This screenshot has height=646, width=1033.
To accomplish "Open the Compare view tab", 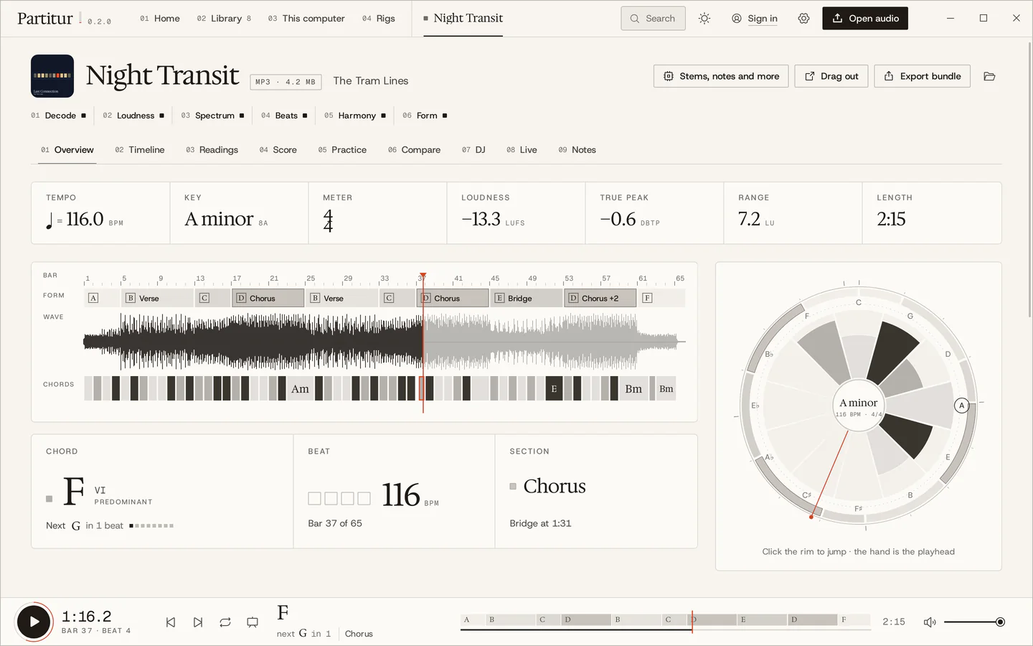I will coord(414,150).
